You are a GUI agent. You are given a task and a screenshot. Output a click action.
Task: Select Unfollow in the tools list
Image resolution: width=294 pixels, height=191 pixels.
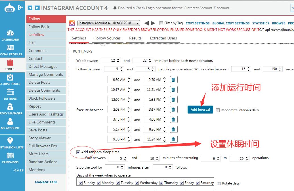(36, 35)
